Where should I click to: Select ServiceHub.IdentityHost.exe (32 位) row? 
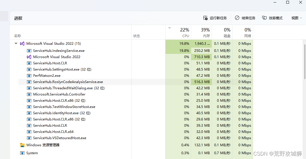click(x=136, y=113)
